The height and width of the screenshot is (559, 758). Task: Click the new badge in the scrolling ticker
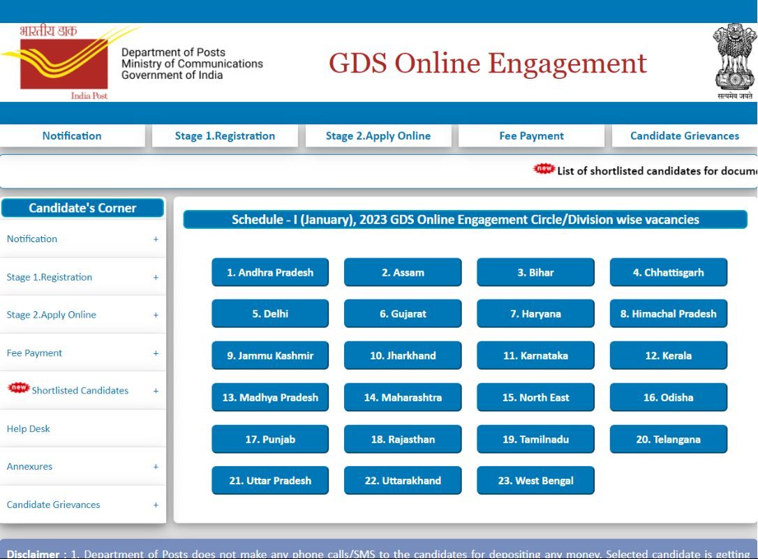click(x=544, y=169)
